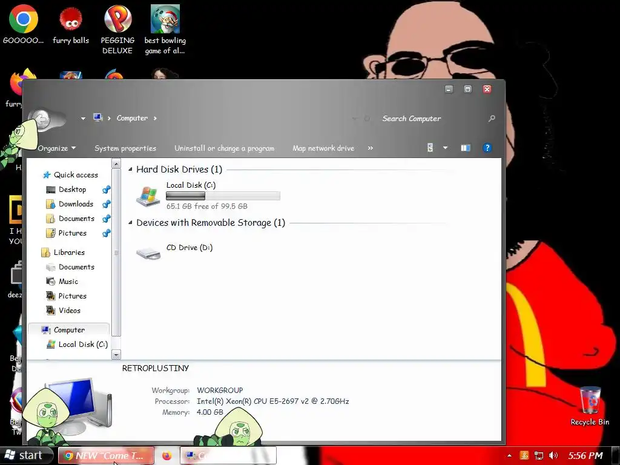This screenshot has height=465, width=620.
Task: Open the volume control tray icon
Action: tap(553, 456)
